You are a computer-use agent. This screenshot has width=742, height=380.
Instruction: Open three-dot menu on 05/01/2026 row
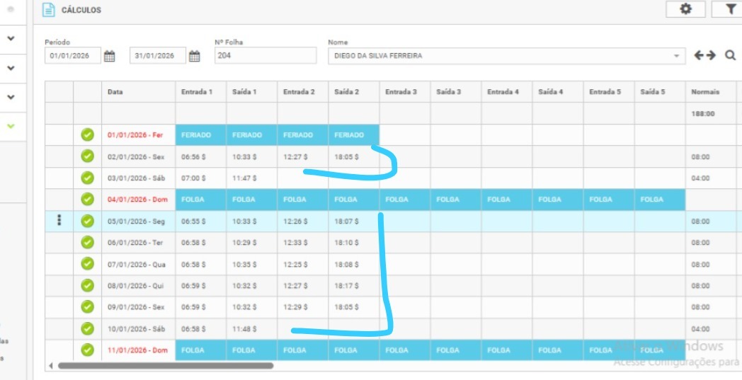click(x=59, y=221)
